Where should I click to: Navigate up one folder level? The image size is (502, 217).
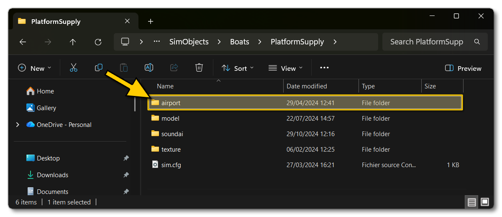(x=73, y=42)
